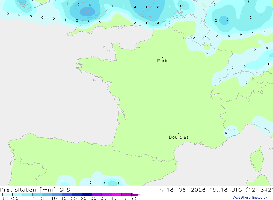Click the '15..18 UTC' time range
Screen dimensions: 273x200
226,190
